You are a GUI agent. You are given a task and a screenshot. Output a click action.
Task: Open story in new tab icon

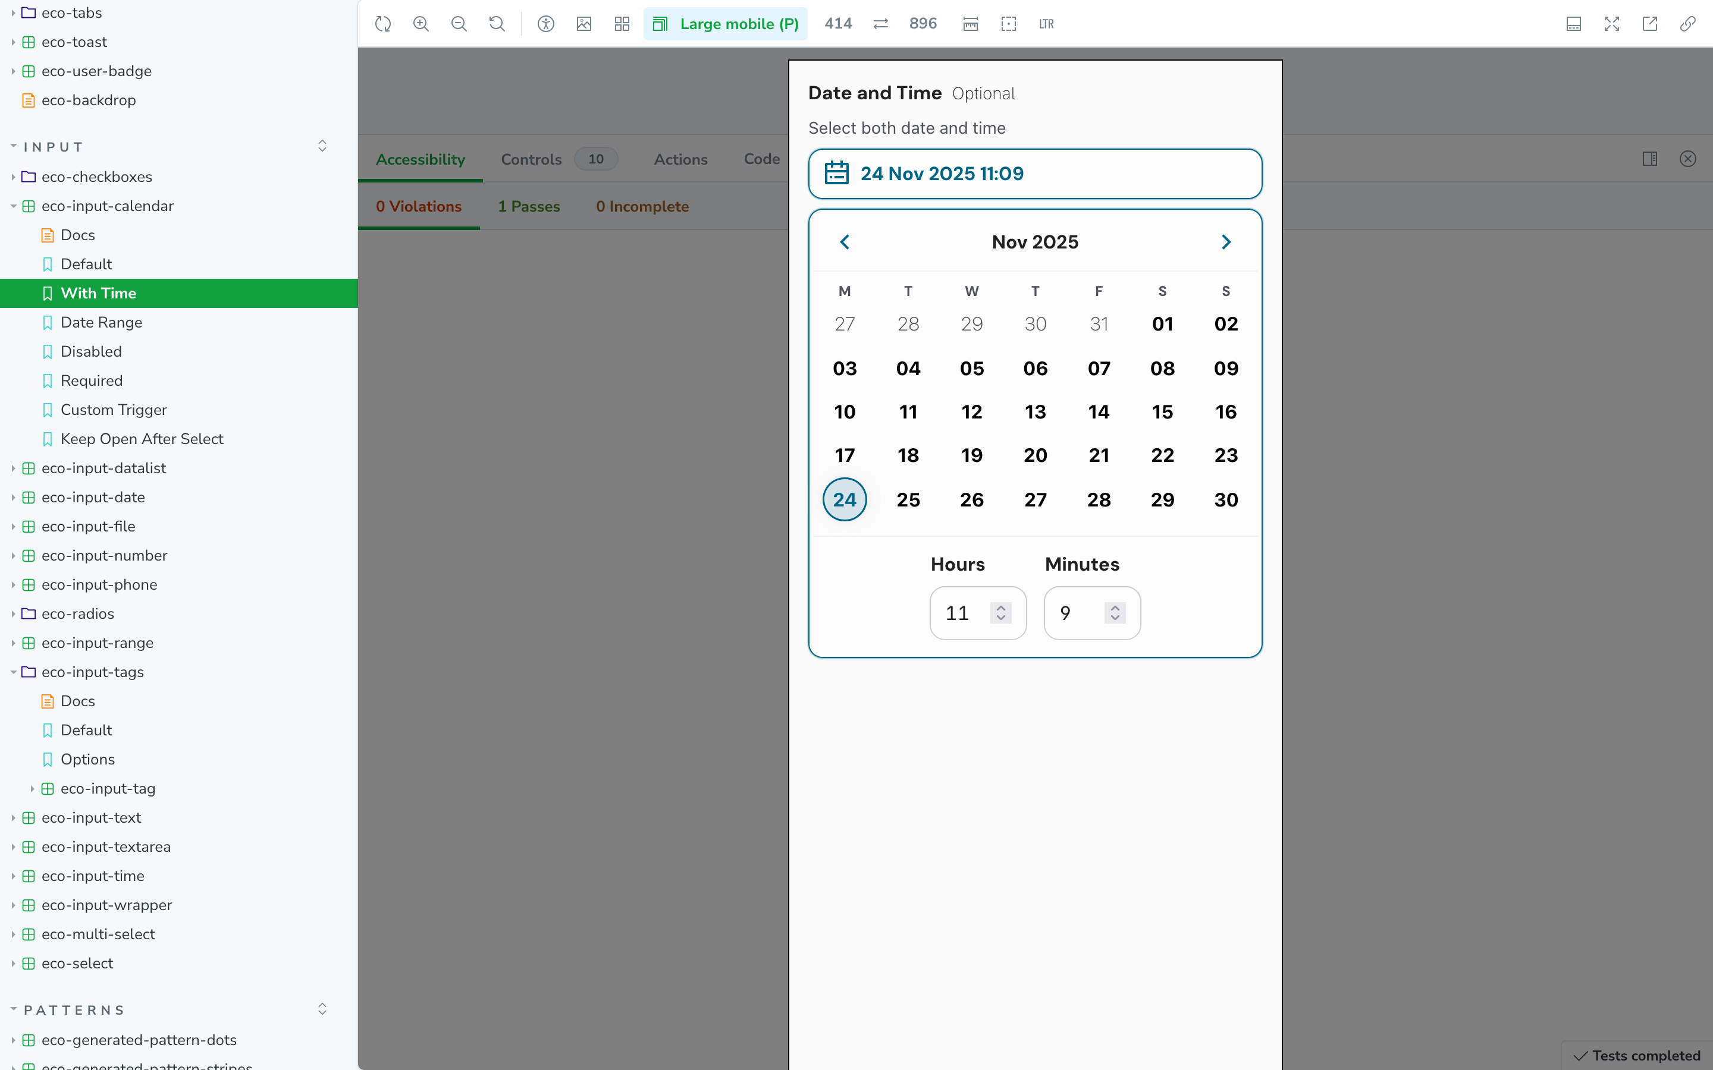[x=1650, y=24]
